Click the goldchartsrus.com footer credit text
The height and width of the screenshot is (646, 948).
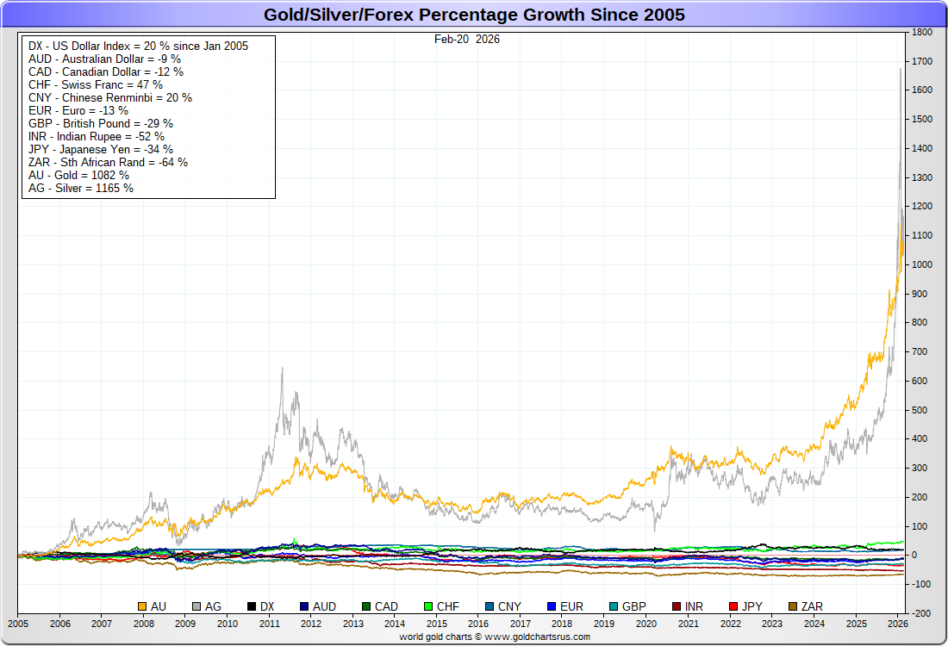(495, 637)
